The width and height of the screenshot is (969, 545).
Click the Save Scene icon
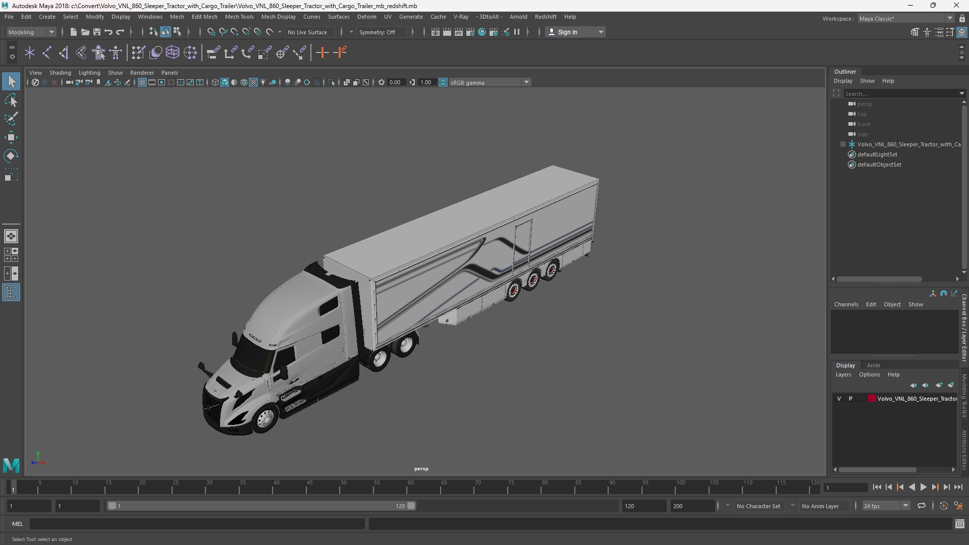pyautogui.click(x=96, y=32)
